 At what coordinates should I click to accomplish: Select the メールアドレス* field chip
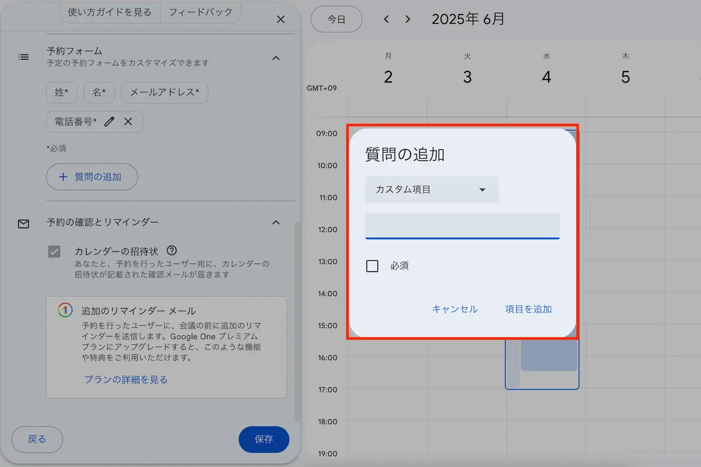point(164,92)
